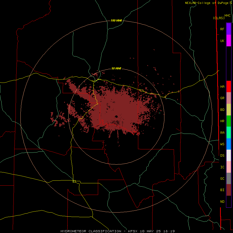This screenshot has width=233, height=233.
Task: Click the BI brown legend swatch
Action: (229, 190)
